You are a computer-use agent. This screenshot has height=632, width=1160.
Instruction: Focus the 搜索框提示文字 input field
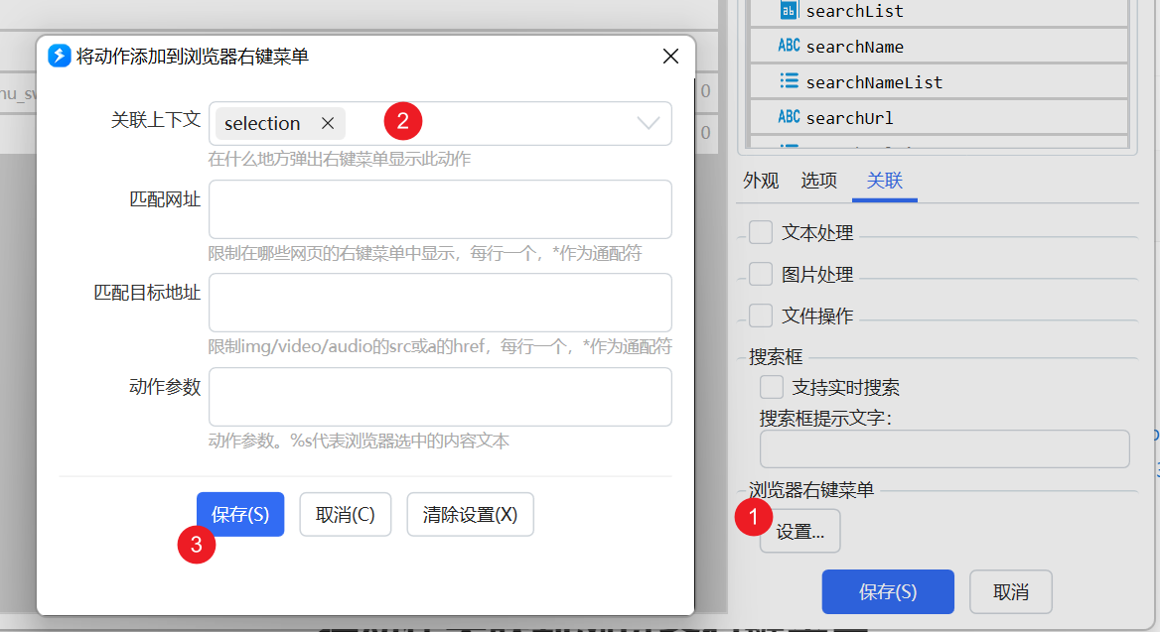pyautogui.click(x=943, y=448)
